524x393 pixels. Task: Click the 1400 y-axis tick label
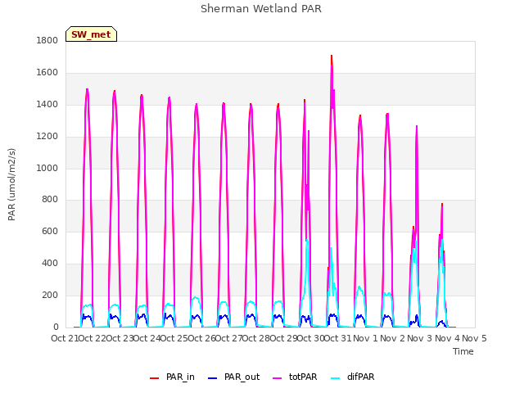click(47, 104)
